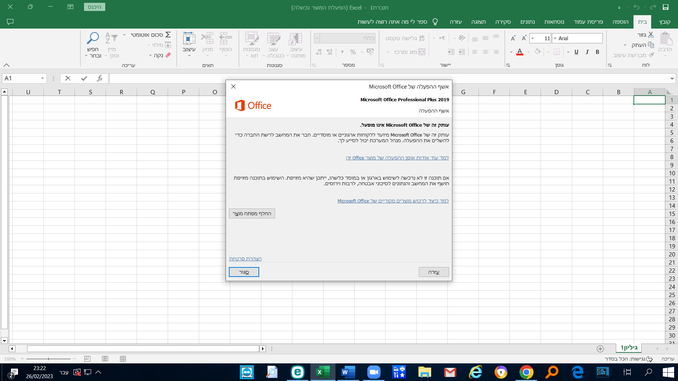This screenshot has width=678, height=381.
Task: Click the Help (עזרה) button in dialog
Action: tap(434, 272)
